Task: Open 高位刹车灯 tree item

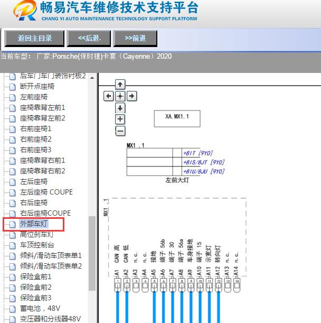Action: 36,234
